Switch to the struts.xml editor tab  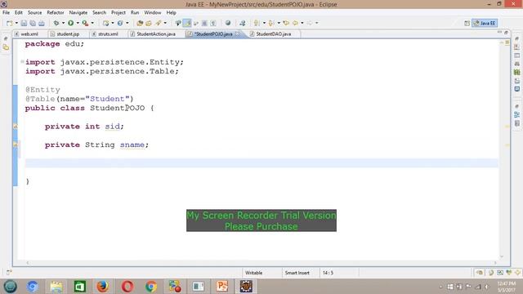coord(108,34)
